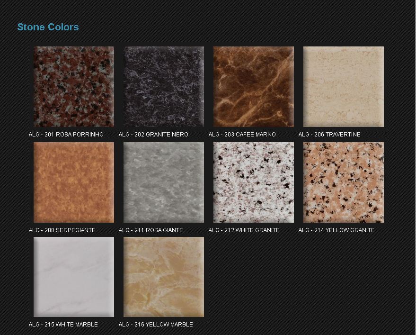Select the Granite Nero stone swatch
Screen dimensions: 416x335
(164, 87)
